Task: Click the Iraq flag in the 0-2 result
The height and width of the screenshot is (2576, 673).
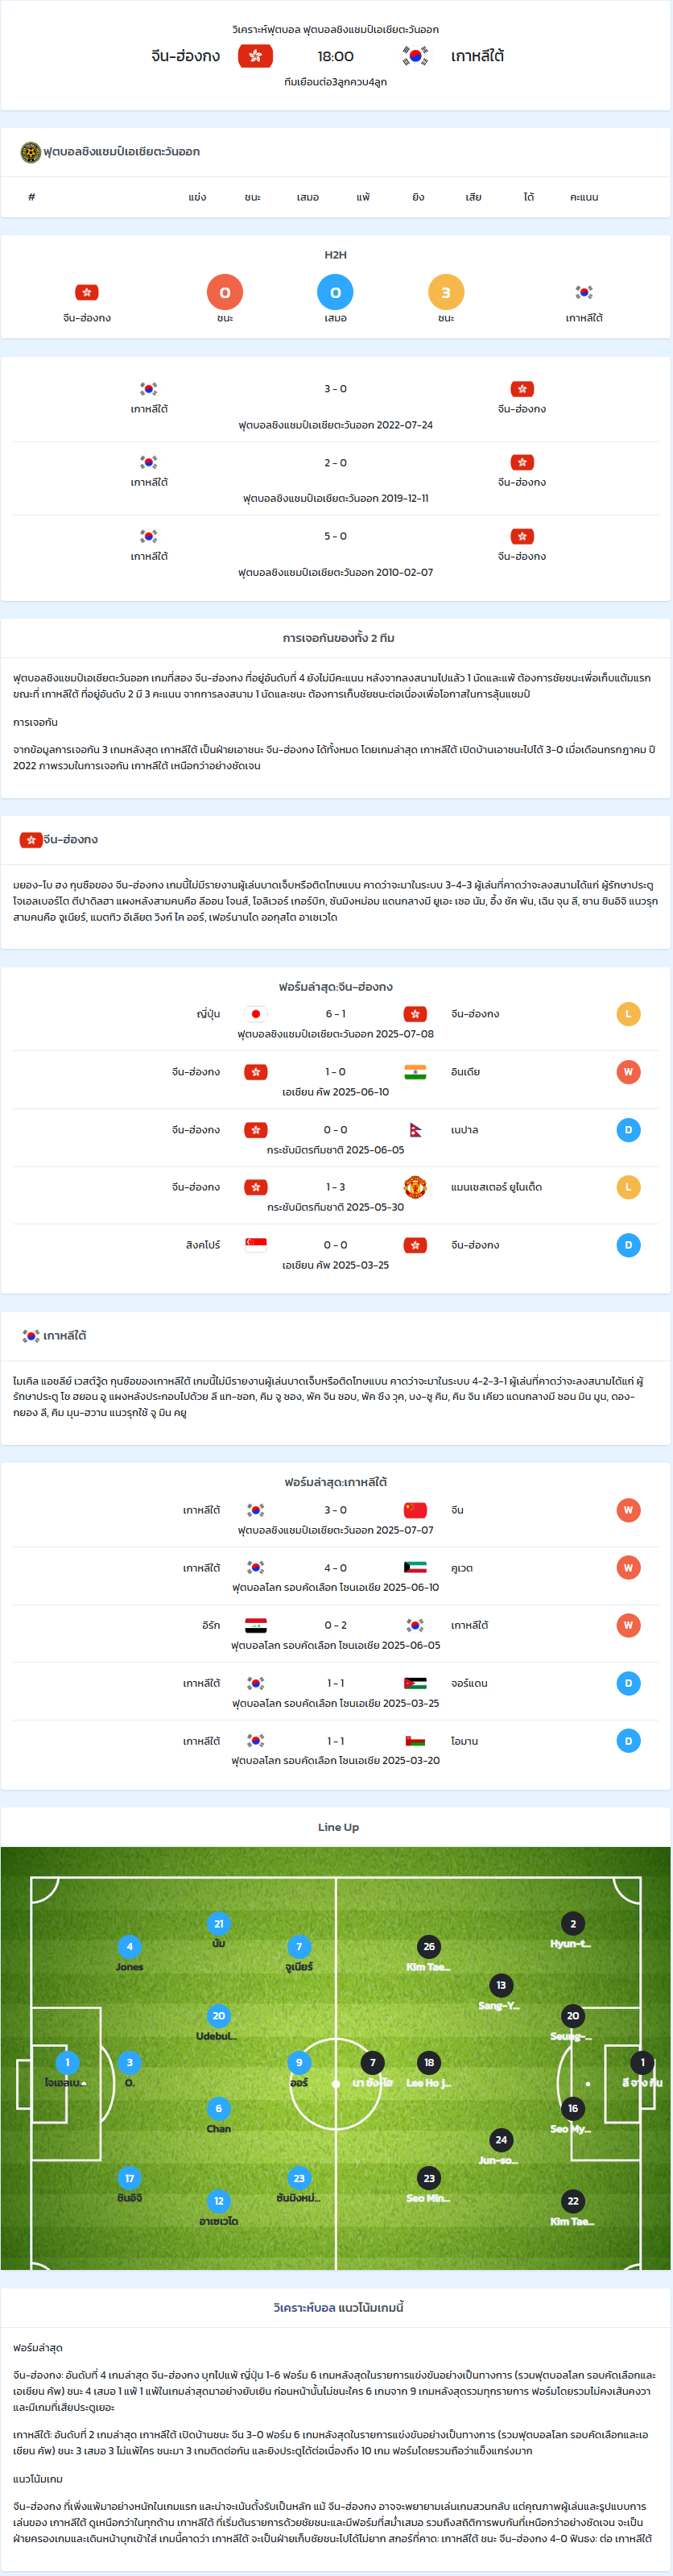Action: (256, 1625)
